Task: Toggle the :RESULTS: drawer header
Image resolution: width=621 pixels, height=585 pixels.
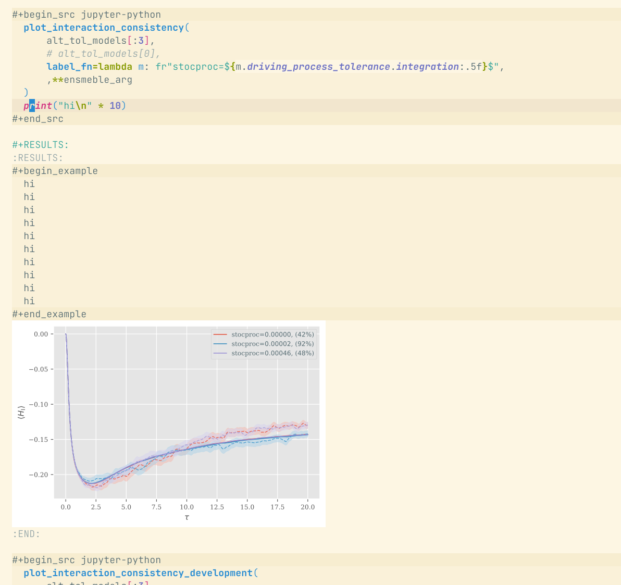Action: point(38,158)
